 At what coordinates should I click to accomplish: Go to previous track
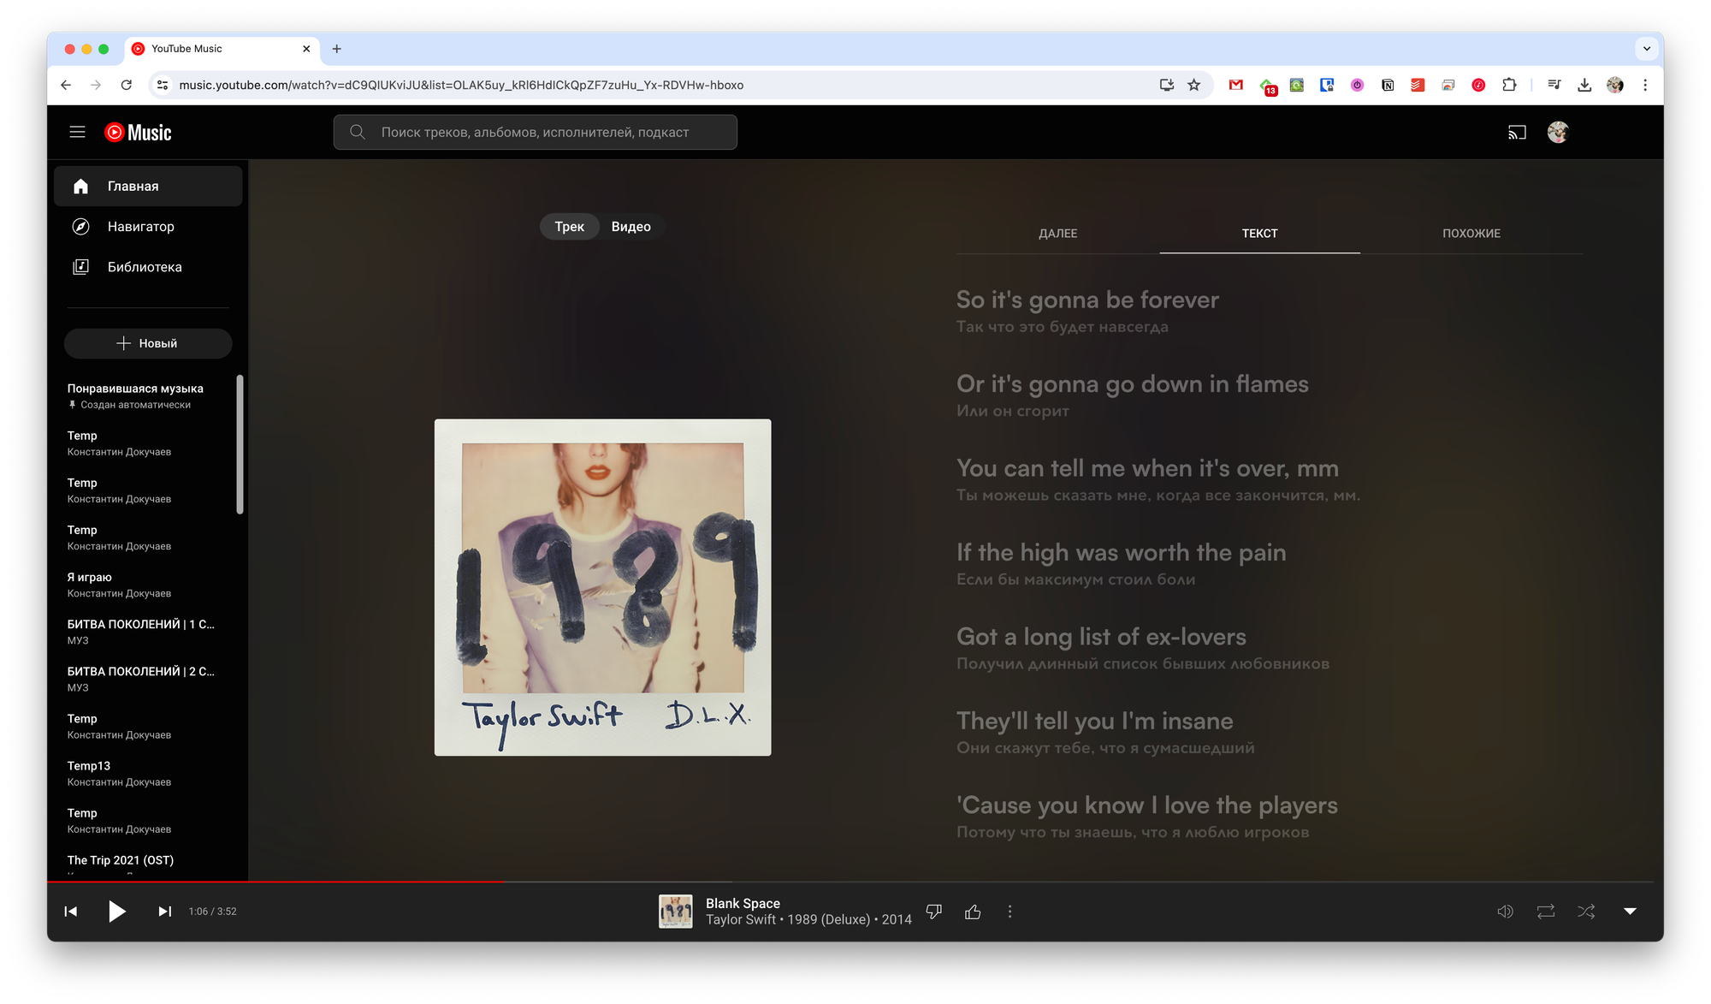coord(71,912)
